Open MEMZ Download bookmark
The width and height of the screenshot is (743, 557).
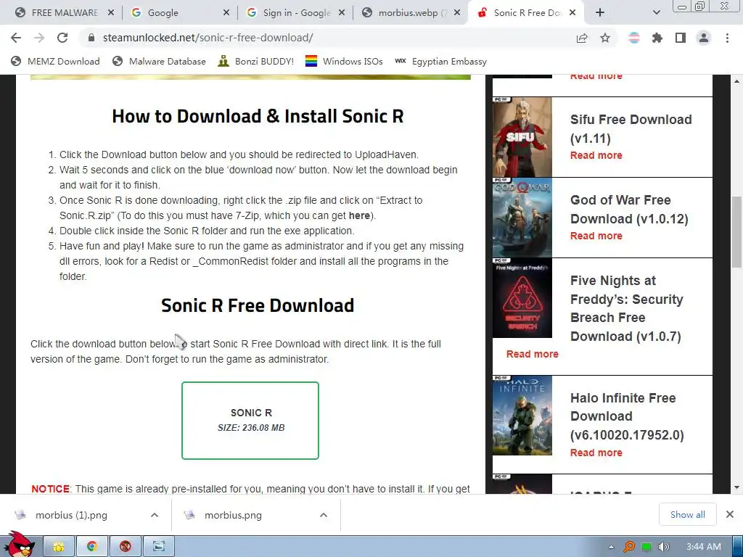pyautogui.click(x=55, y=62)
